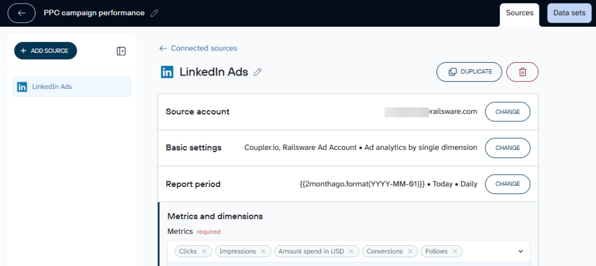596x266 pixels.
Task: Change the Basic settings
Action: [x=508, y=148]
